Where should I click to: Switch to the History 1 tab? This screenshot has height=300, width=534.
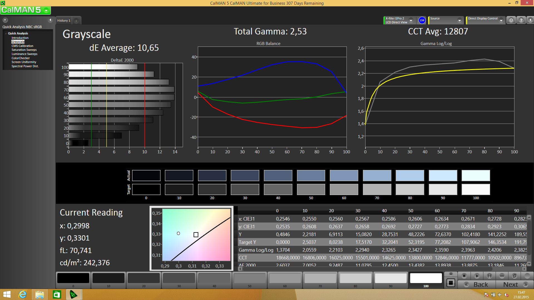pos(64,21)
